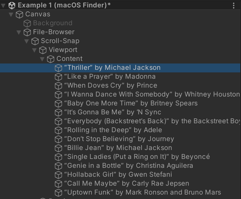Click the cube icon beside File-Browser

pyautogui.click(x=27, y=32)
